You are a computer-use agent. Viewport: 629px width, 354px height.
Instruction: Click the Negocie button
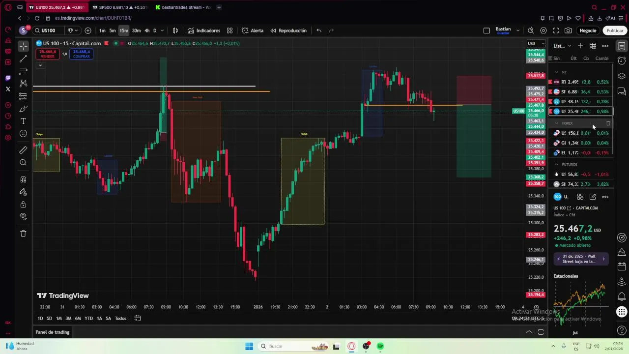tap(588, 30)
